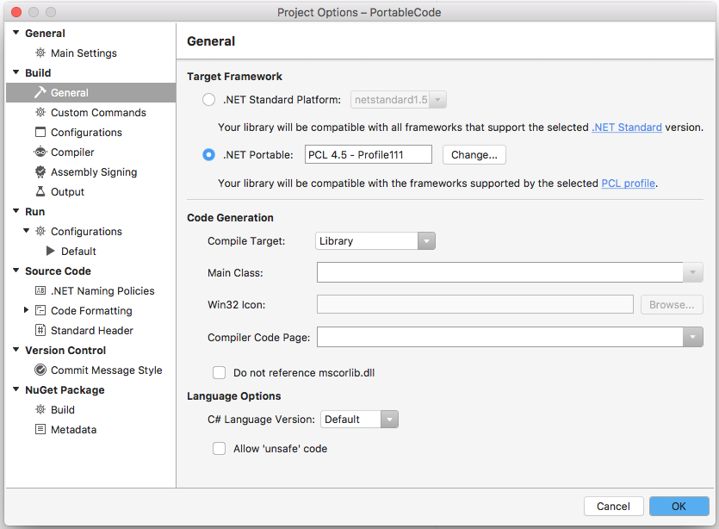The image size is (719, 529).
Task: Click the .NET Naming Policies icon
Action: (40, 291)
